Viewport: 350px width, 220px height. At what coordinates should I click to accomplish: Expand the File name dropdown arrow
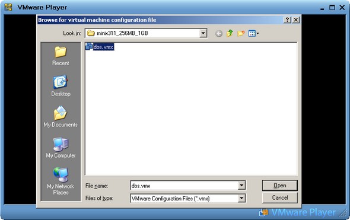click(241, 185)
